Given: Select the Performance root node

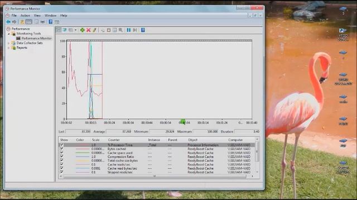Looking at the screenshot, I should tap(21, 29).
